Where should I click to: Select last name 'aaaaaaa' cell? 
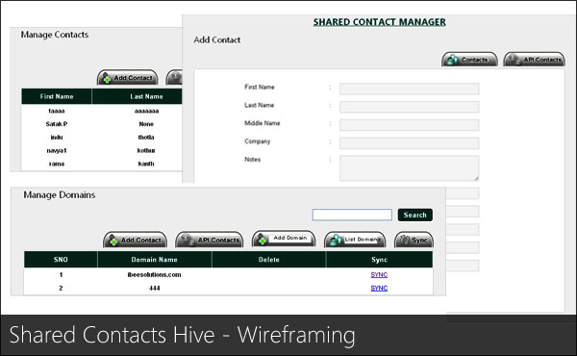pyautogui.click(x=146, y=111)
